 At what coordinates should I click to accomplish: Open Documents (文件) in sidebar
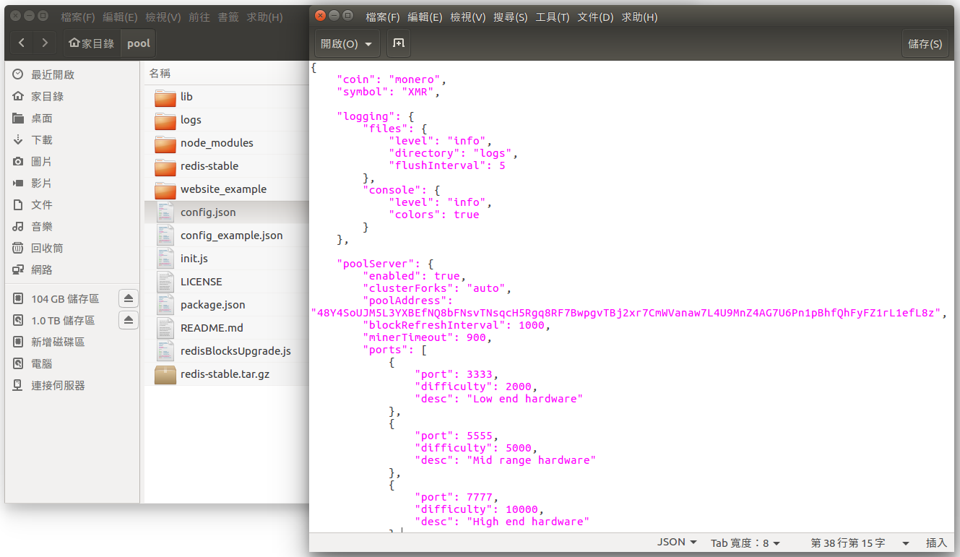pyautogui.click(x=72, y=204)
